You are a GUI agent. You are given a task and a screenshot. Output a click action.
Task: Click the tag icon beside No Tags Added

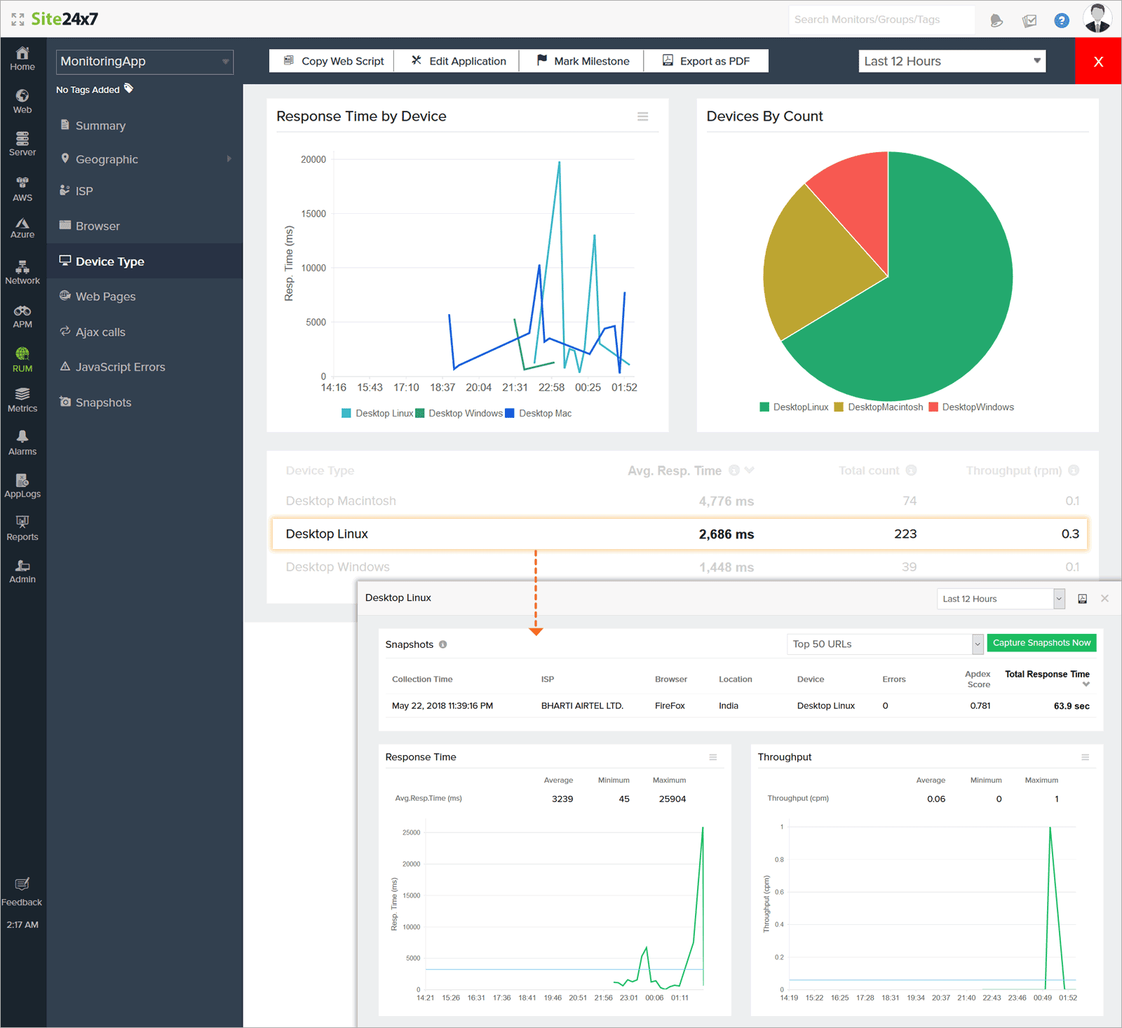point(129,88)
